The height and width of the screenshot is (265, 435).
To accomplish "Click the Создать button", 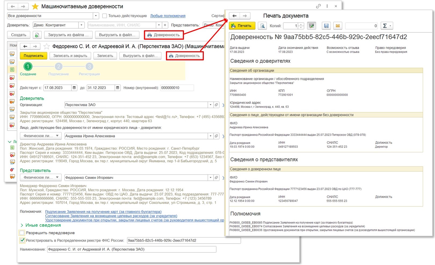I will click(19, 35).
